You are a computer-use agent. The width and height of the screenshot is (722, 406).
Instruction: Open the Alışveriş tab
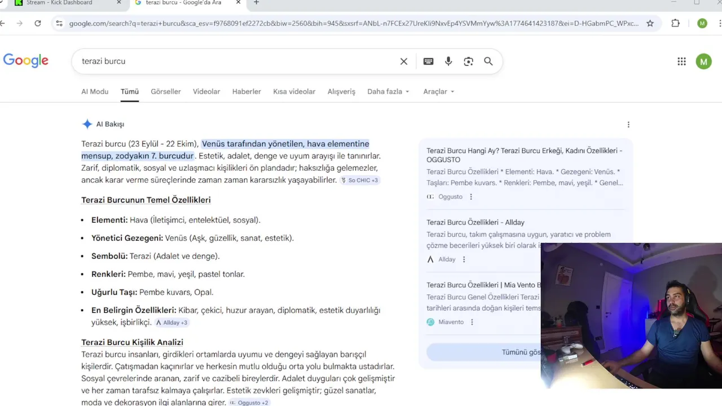click(x=342, y=91)
